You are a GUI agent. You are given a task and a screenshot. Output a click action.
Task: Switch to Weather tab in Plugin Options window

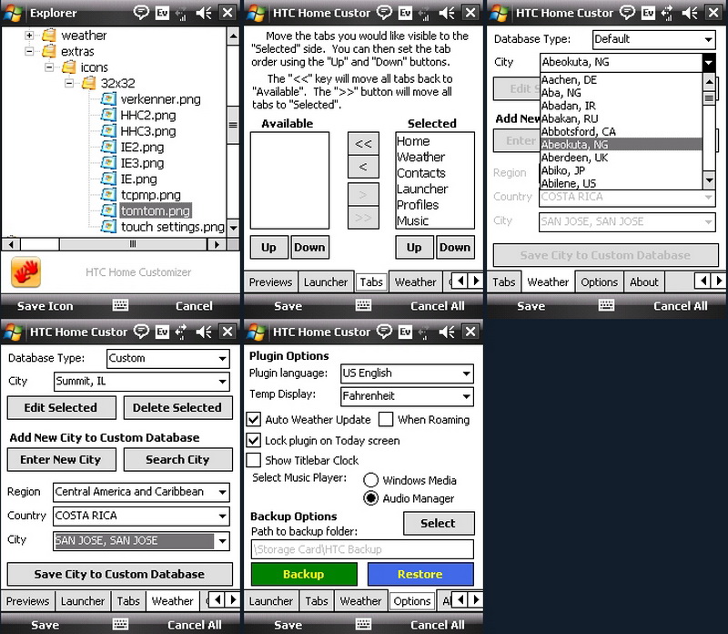(x=360, y=601)
